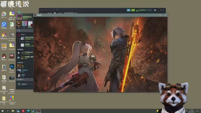
Task: Open the 3DMGAME folder icon
Action: click(x=12, y=46)
